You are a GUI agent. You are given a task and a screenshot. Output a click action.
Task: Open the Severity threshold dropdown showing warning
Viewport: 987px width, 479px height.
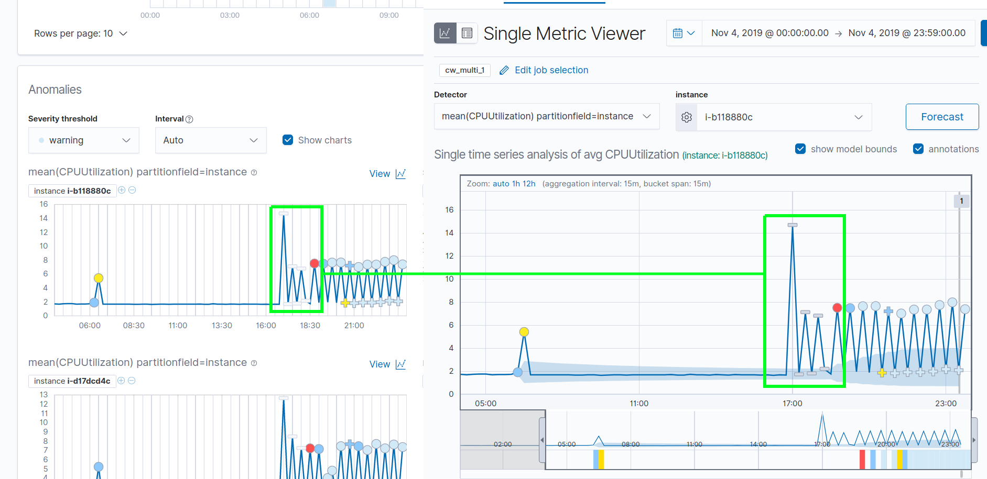[x=83, y=140]
